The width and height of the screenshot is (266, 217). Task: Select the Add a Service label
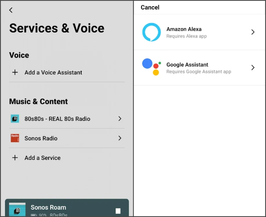42,158
